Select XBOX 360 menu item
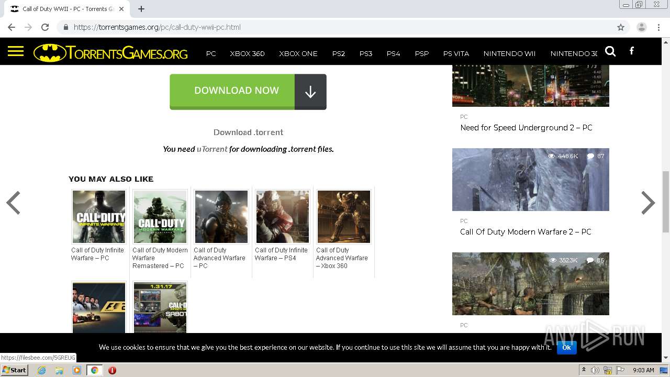This screenshot has width=670, height=377. click(247, 53)
